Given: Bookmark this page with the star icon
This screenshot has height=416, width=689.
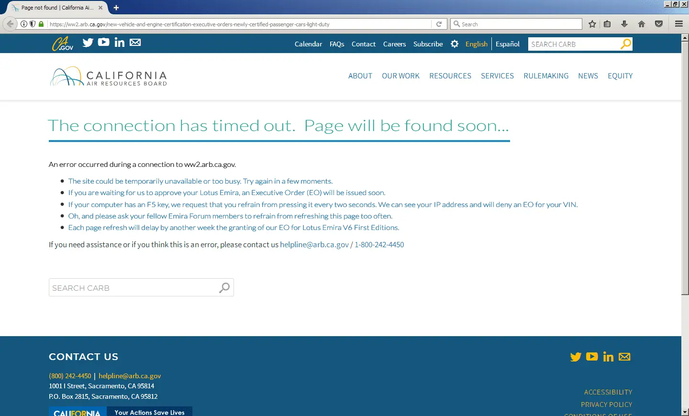Looking at the screenshot, I should 592,24.
